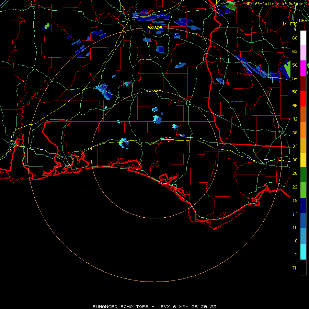Click the TOPS legend title
The image size is (309, 309).
pos(302,21)
